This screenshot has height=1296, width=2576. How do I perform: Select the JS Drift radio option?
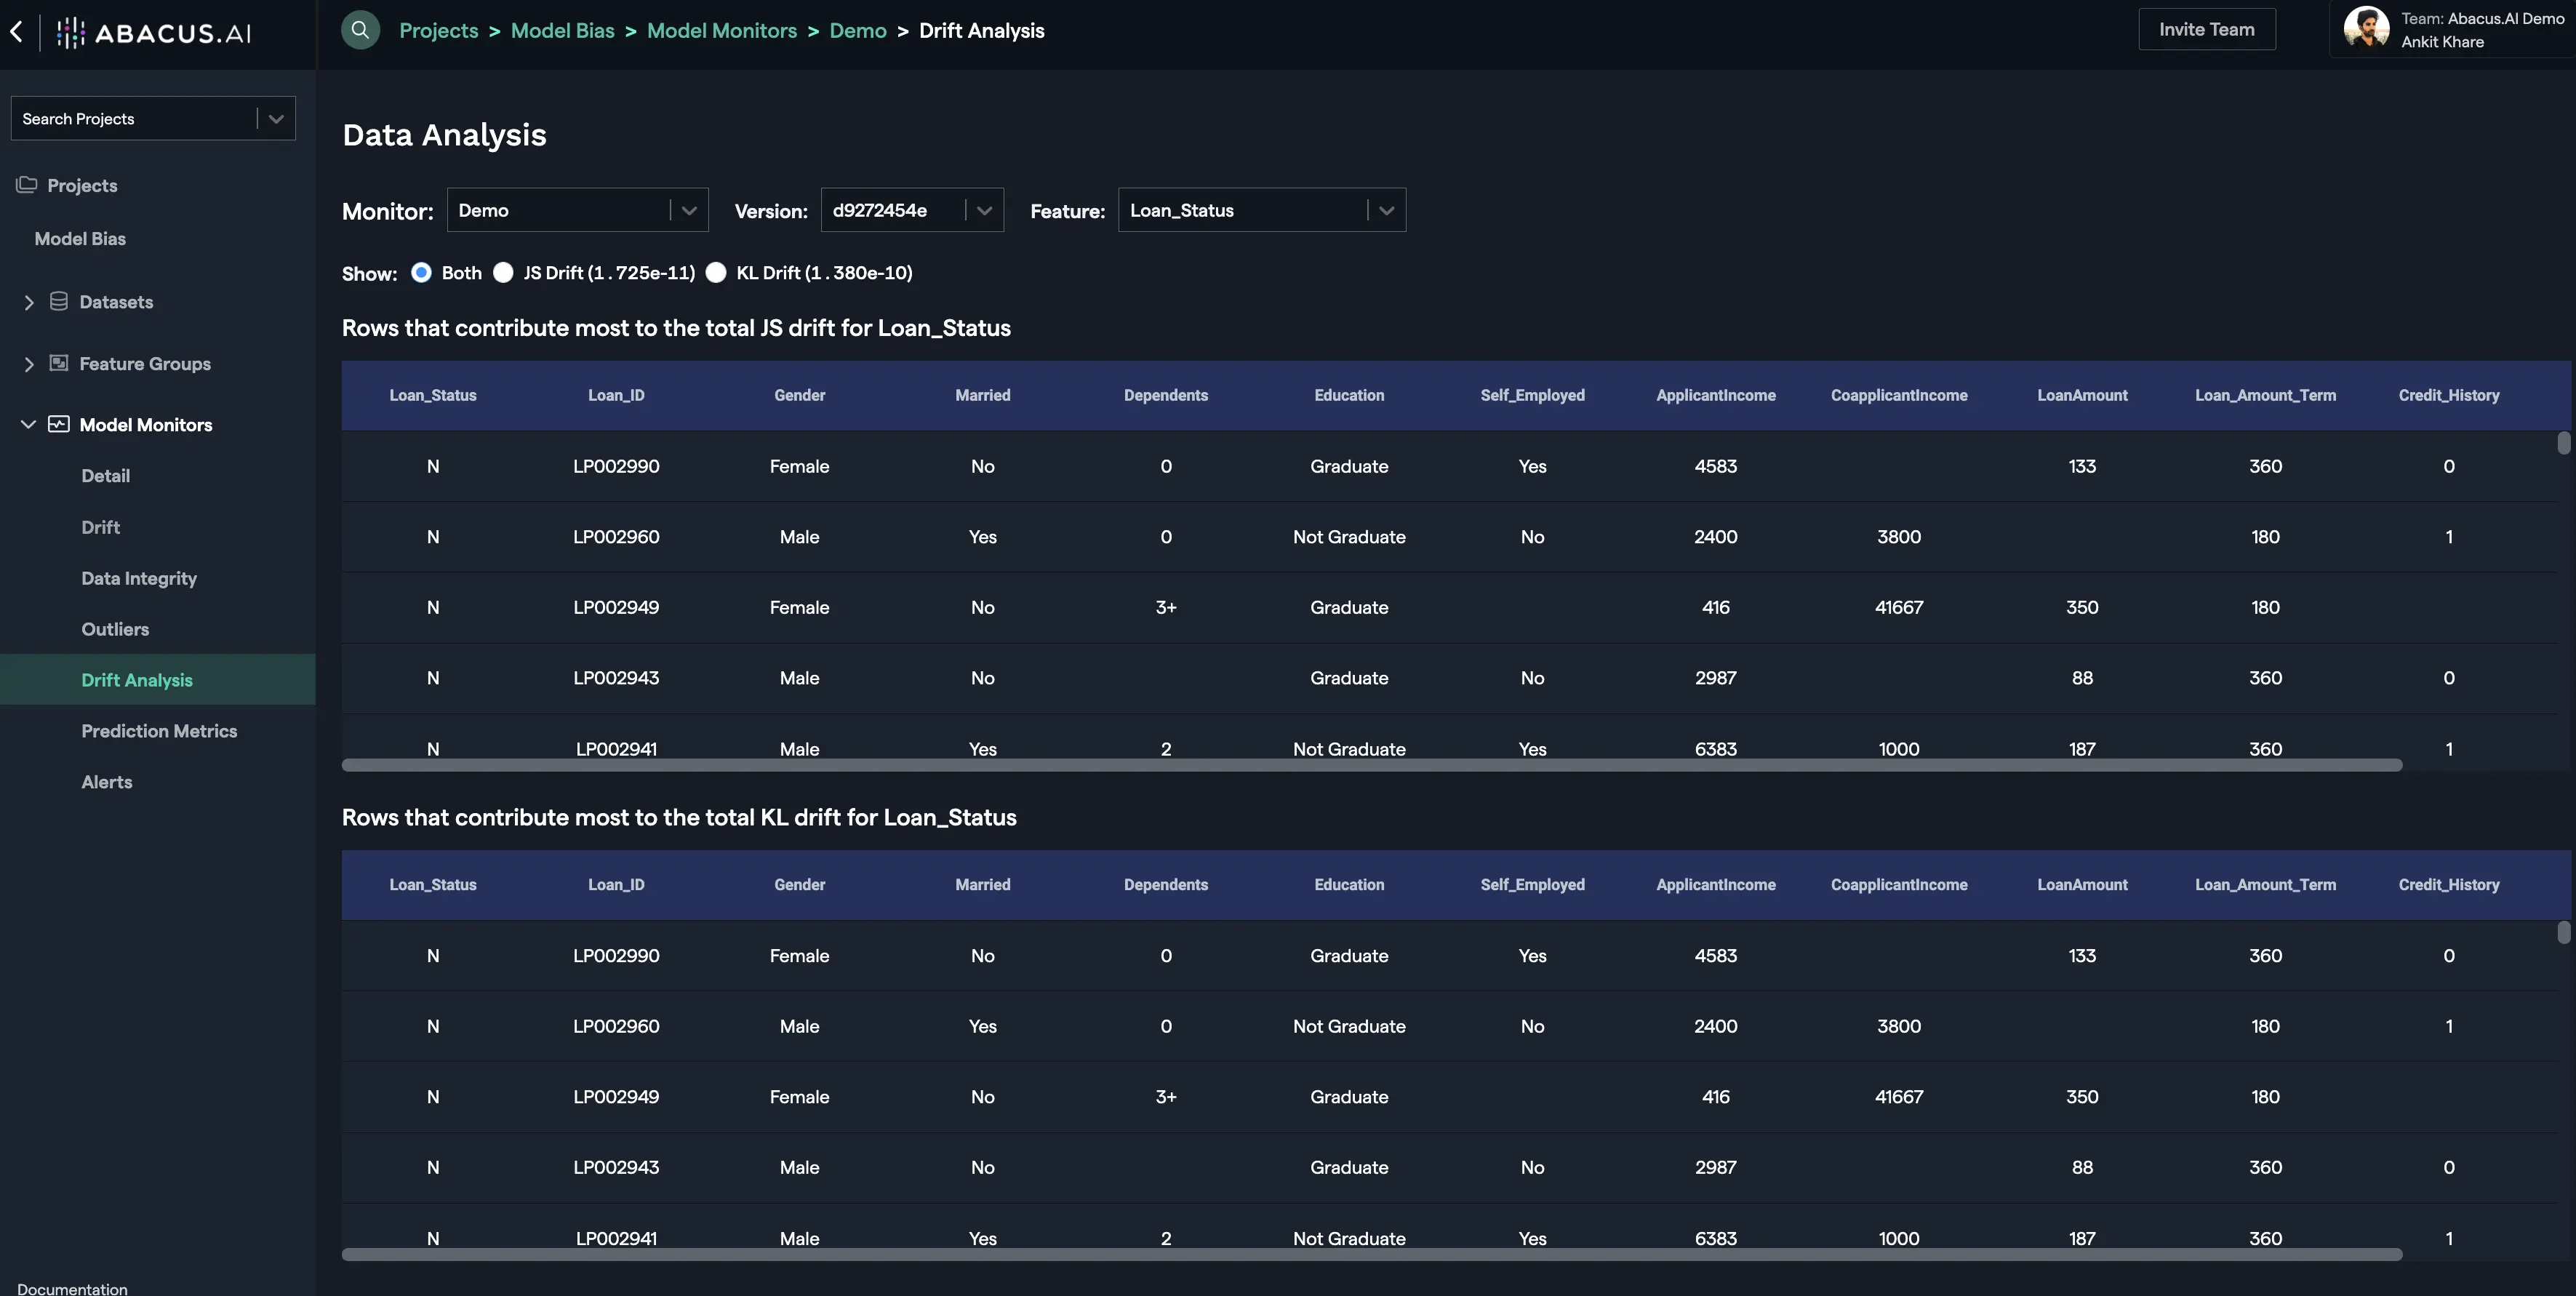(503, 272)
